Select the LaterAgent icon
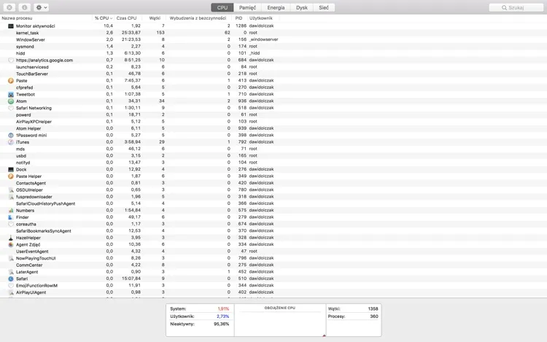The image size is (547, 342). point(11,272)
